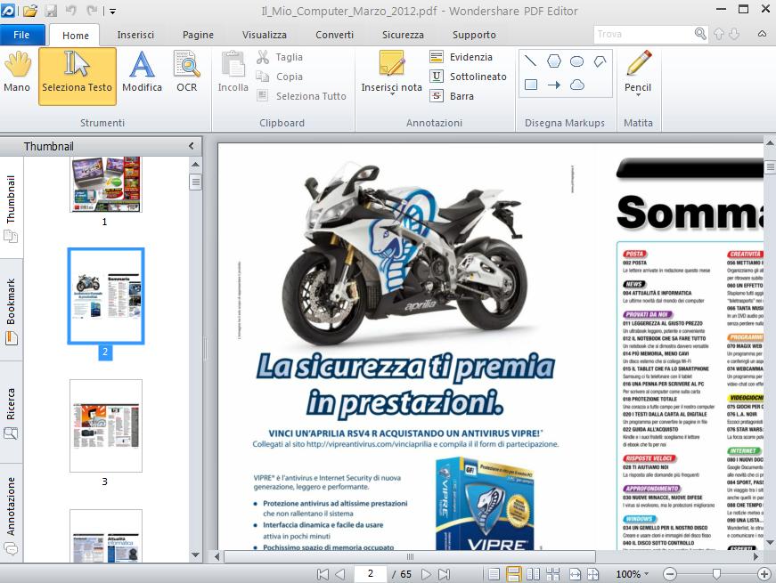Open Annotazione side panel tab

pos(11,514)
